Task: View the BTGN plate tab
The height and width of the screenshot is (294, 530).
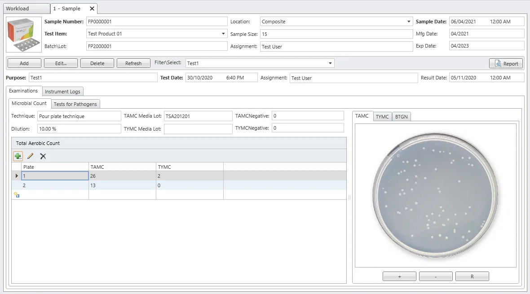Action: (401, 116)
